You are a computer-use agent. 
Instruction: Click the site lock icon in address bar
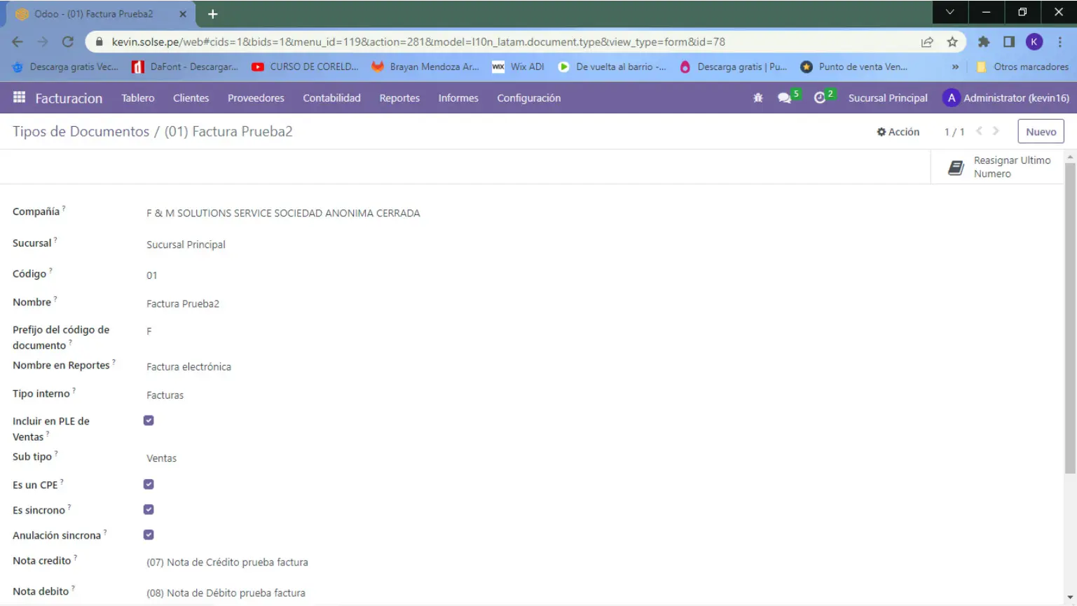[99, 42]
